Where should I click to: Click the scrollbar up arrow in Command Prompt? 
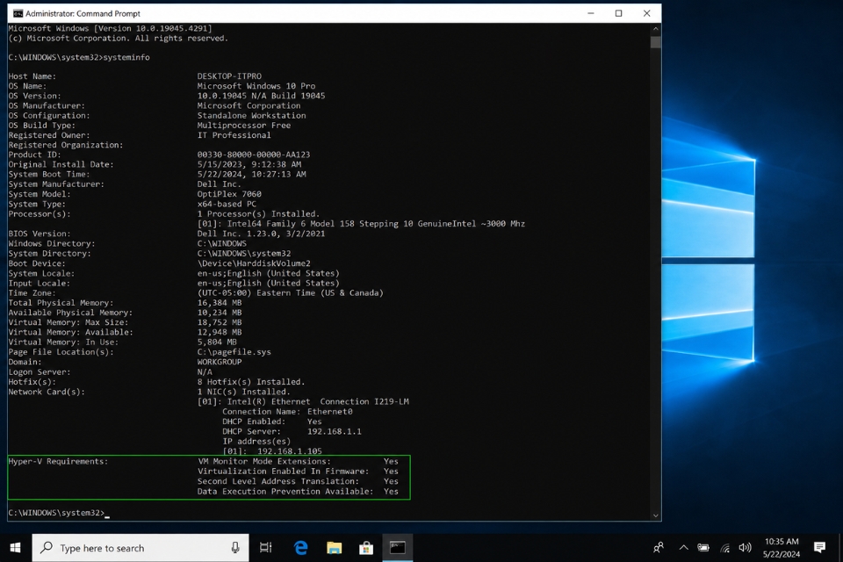pos(655,28)
